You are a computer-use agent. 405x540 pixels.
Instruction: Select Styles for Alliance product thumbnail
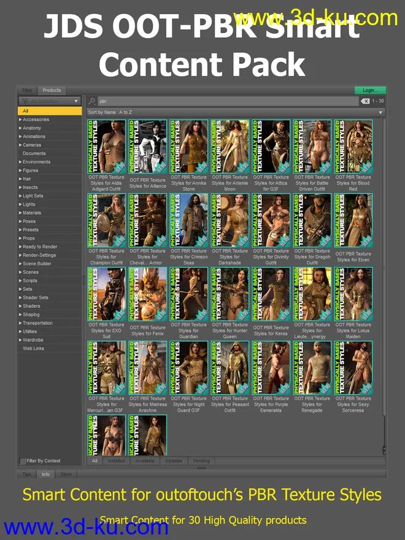pos(147,147)
